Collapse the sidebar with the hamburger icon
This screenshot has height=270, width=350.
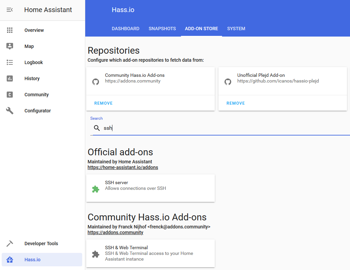(x=10, y=10)
